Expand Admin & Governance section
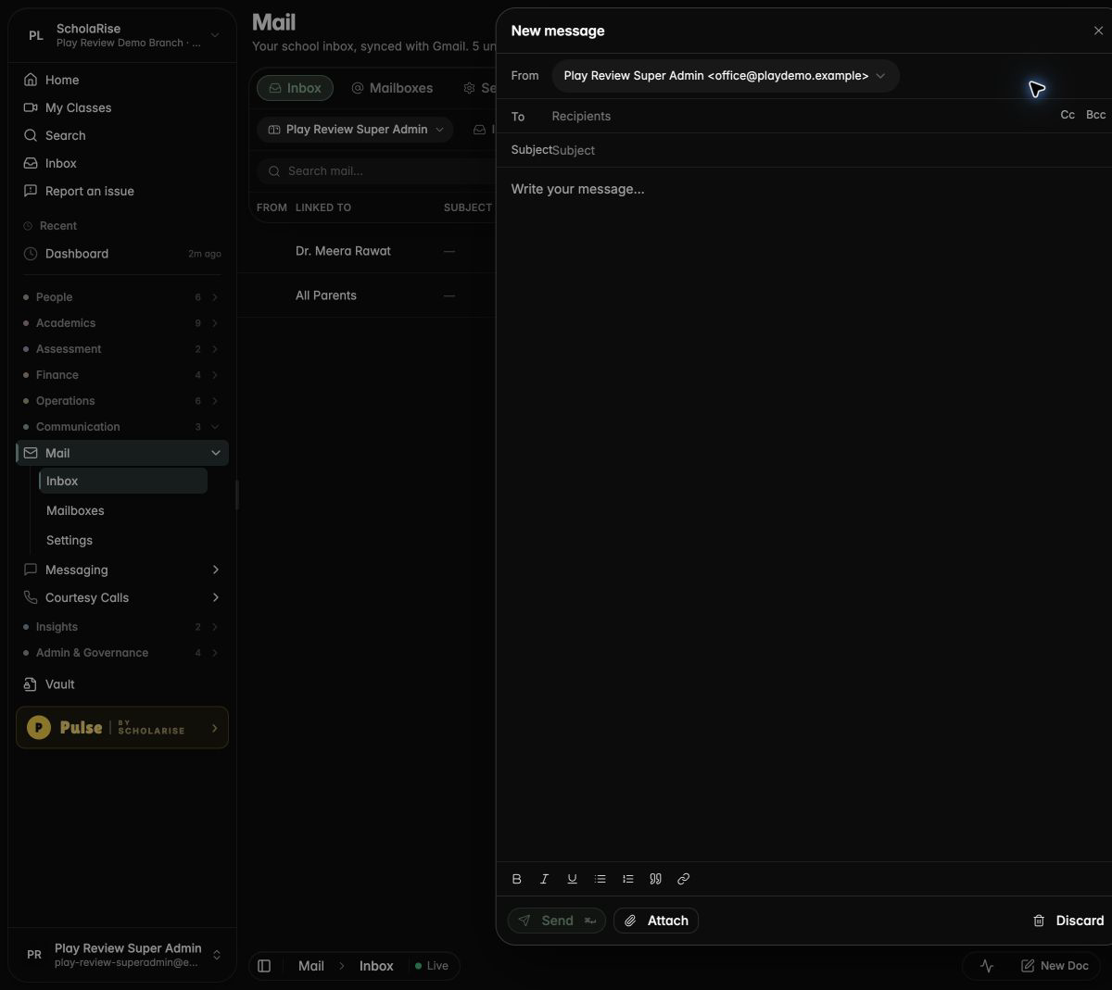1112x990 pixels. tap(122, 653)
